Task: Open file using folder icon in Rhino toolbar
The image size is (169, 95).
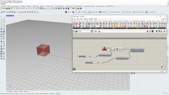Action: 4,8
